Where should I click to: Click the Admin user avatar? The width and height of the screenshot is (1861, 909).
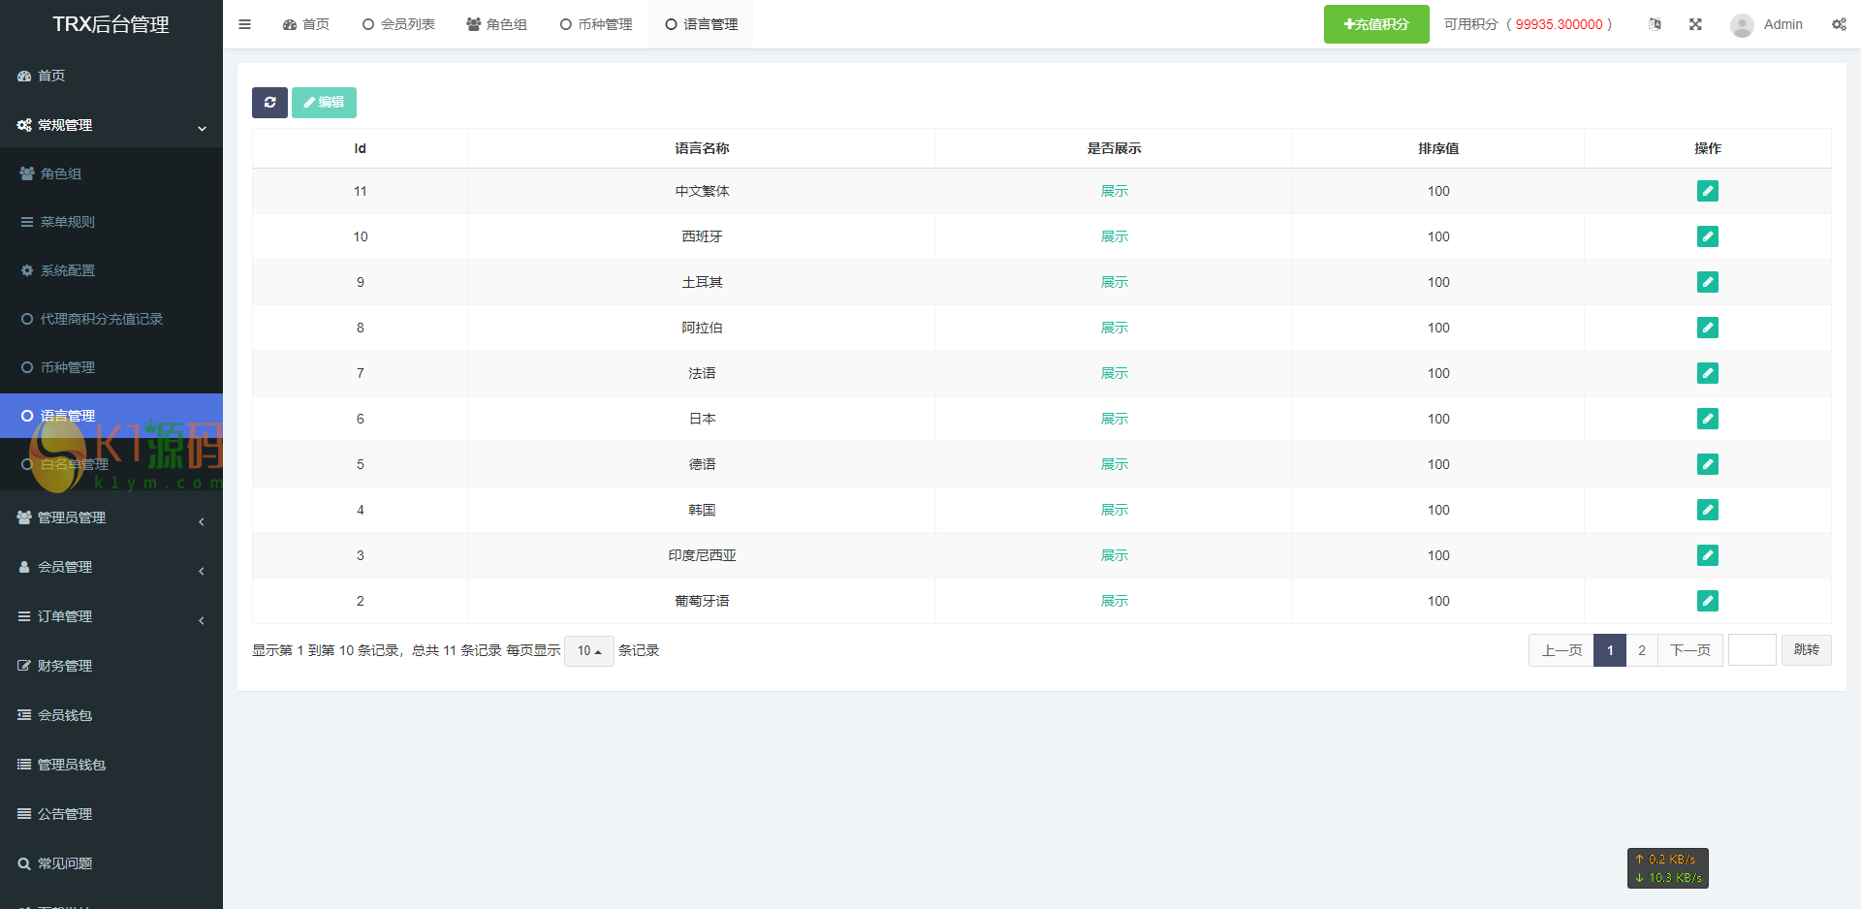pyautogui.click(x=1742, y=25)
